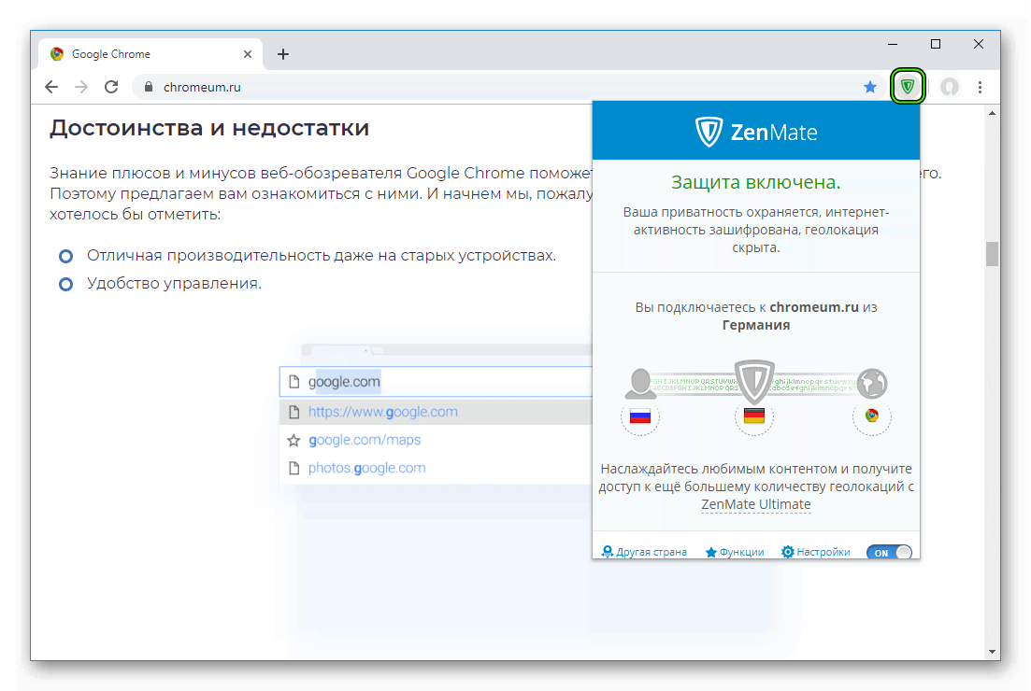
Task: Click the vertical scrollbar thumb
Action: coord(992,254)
